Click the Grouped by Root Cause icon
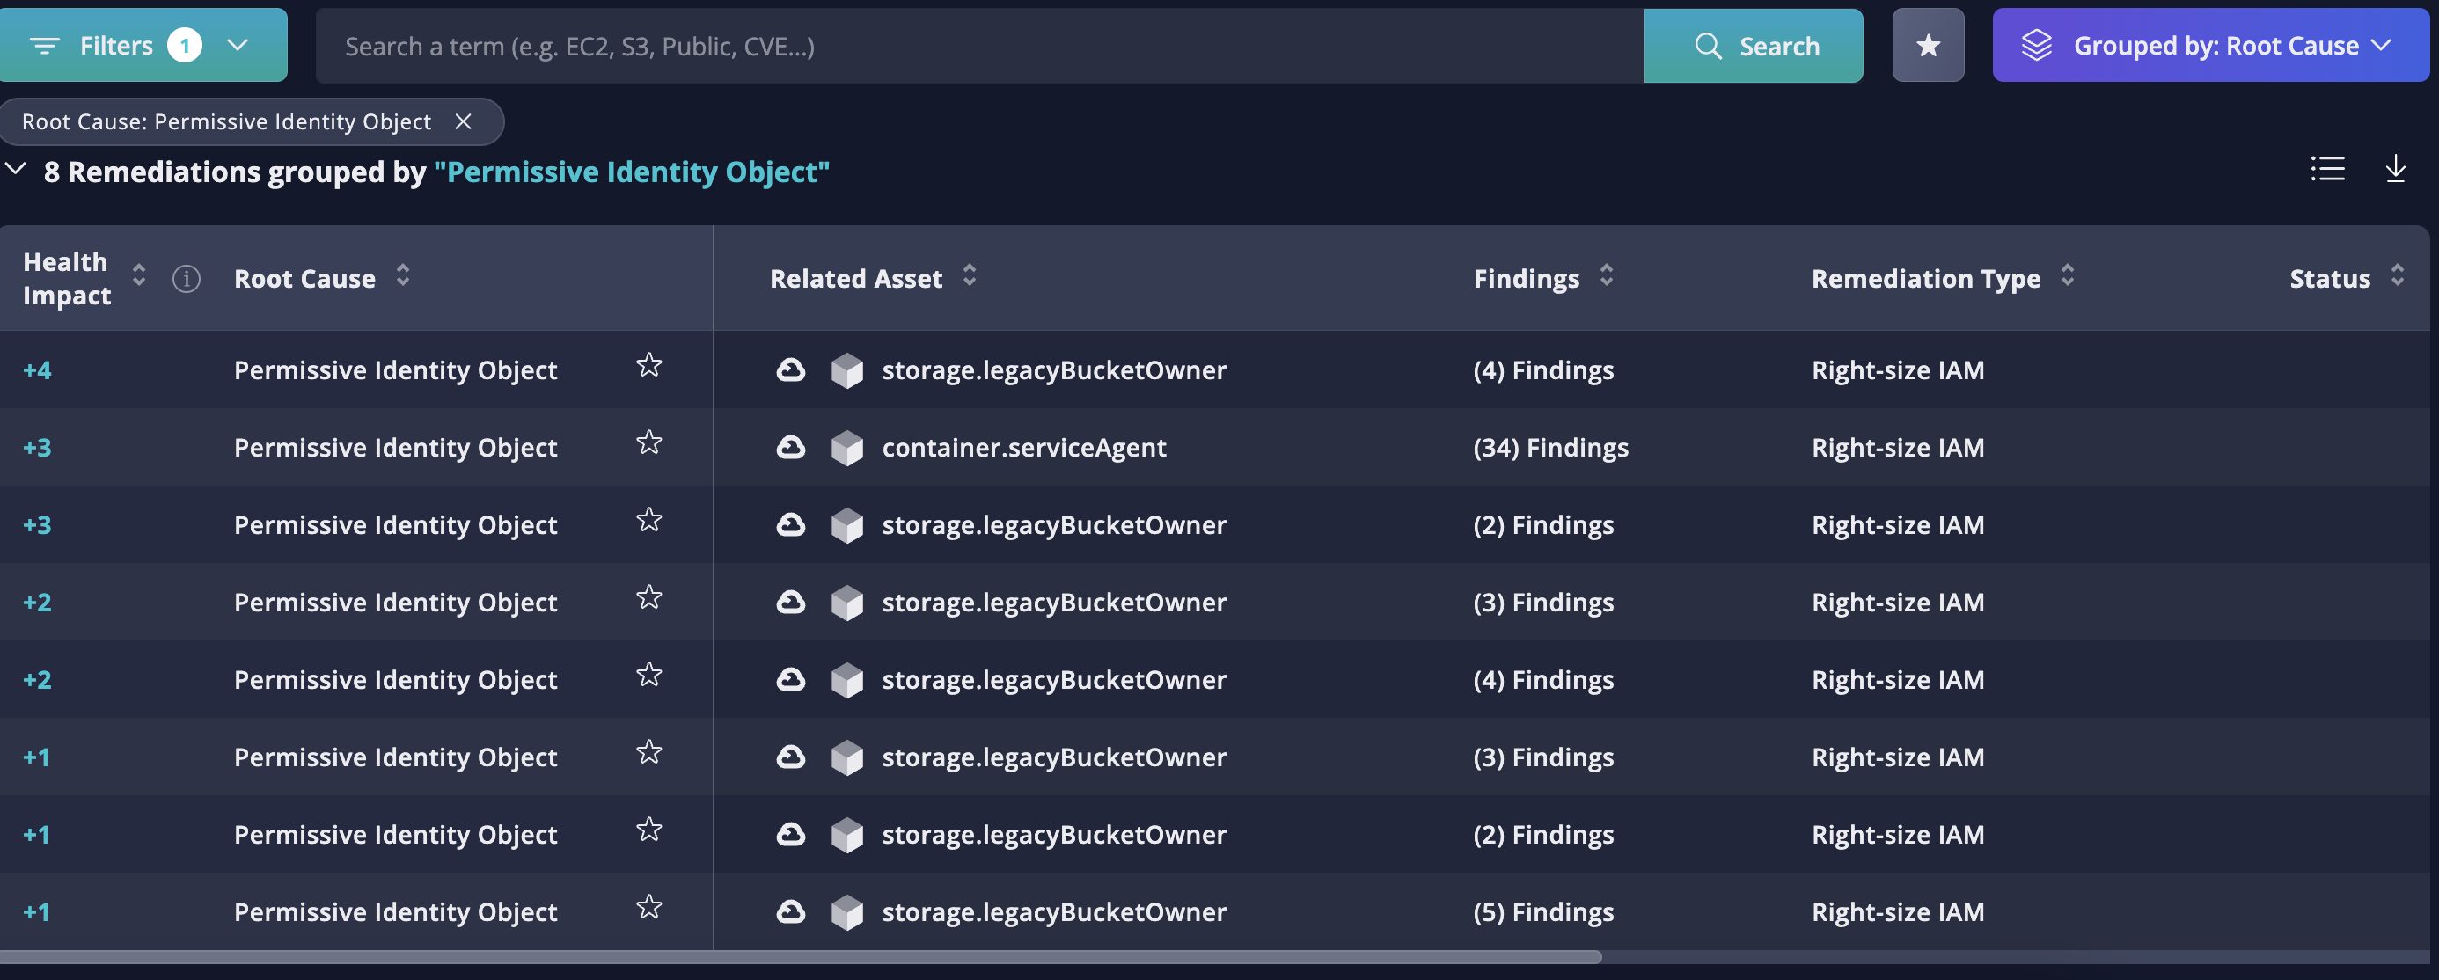 2034,45
